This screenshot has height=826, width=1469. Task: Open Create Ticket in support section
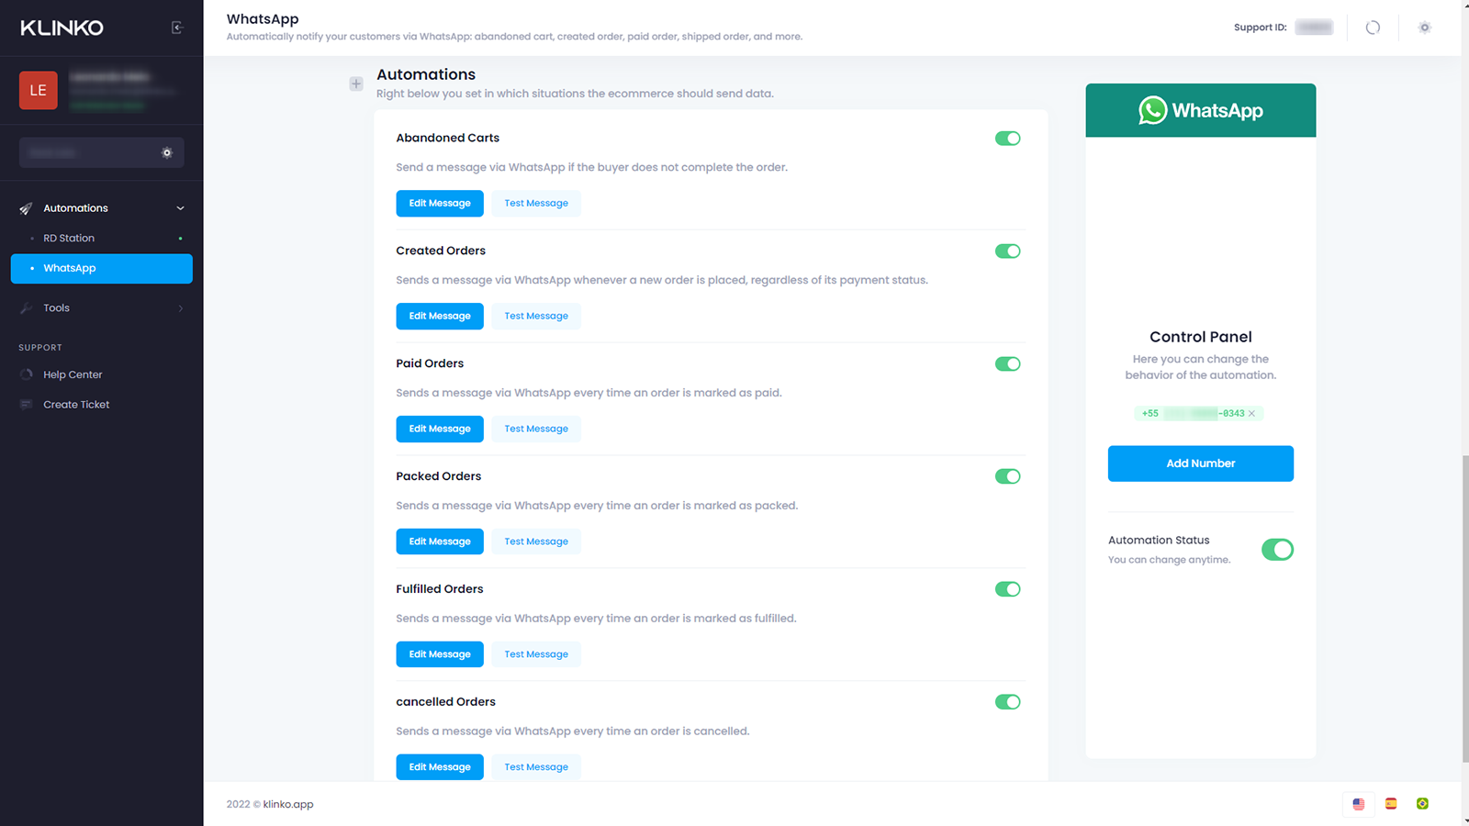(x=76, y=405)
